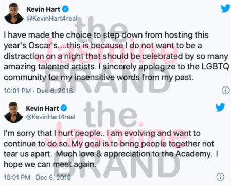Open Kevin Hart avatar in first tweet
Image resolution: width=231 pixels, height=192 pixels.
click(x=14, y=13)
